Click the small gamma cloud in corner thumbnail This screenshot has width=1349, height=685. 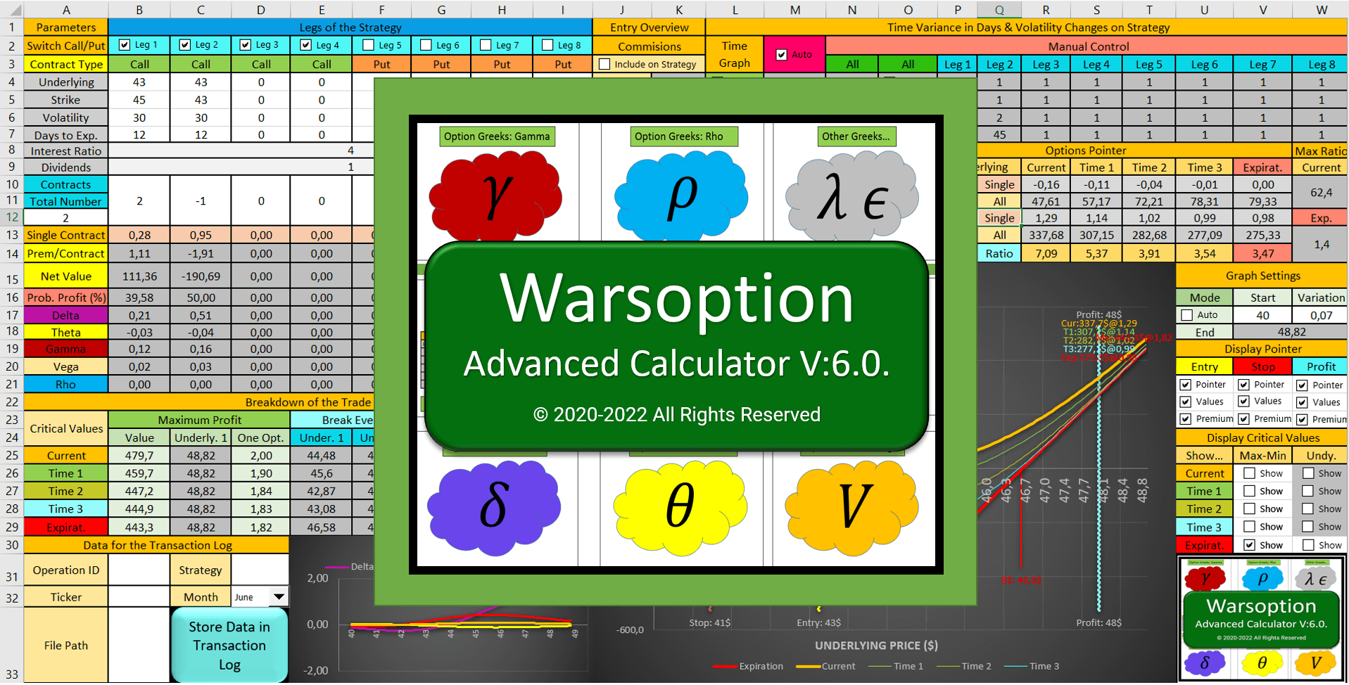pyautogui.click(x=1205, y=579)
